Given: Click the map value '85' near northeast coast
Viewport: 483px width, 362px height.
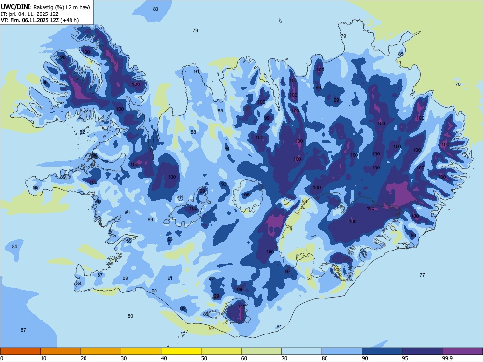Looking at the screenshot, I should pyautogui.click(x=401, y=54).
